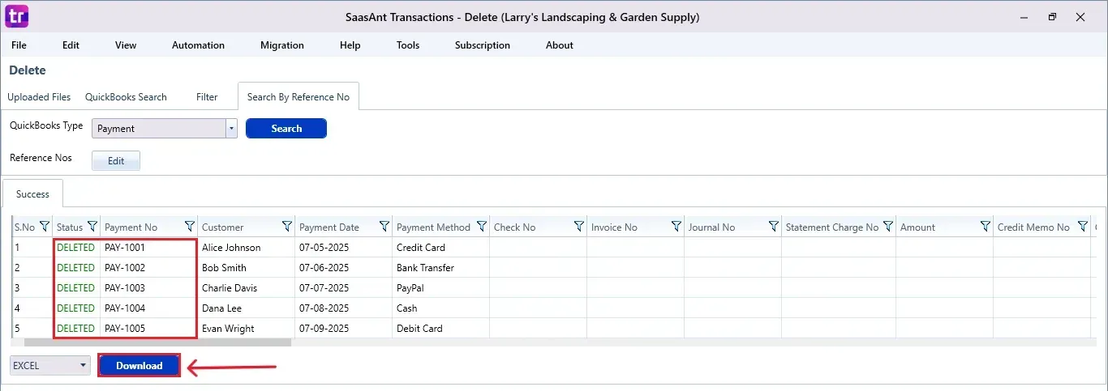This screenshot has height=391, width=1108.
Task: Sort by Payment Method column header
Action: [433, 227]
